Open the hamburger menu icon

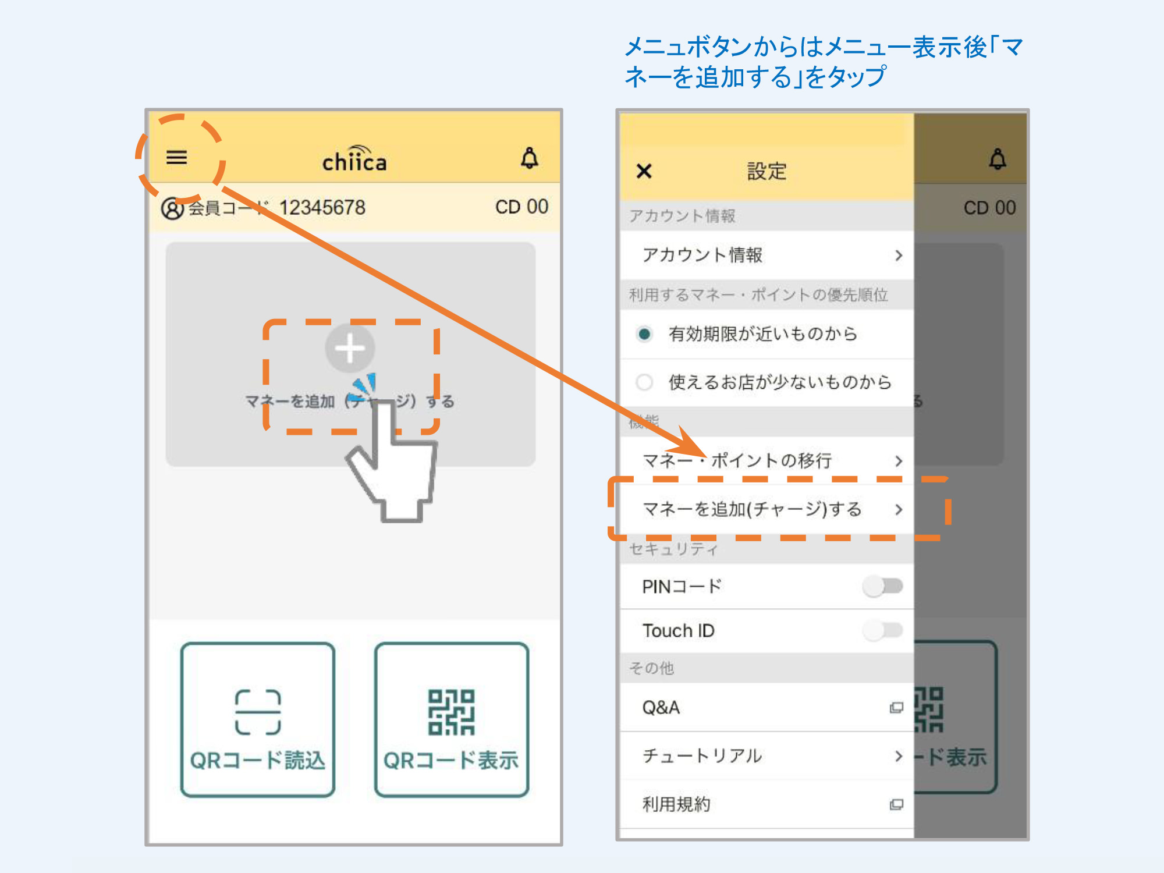click(x=176, y=157)
